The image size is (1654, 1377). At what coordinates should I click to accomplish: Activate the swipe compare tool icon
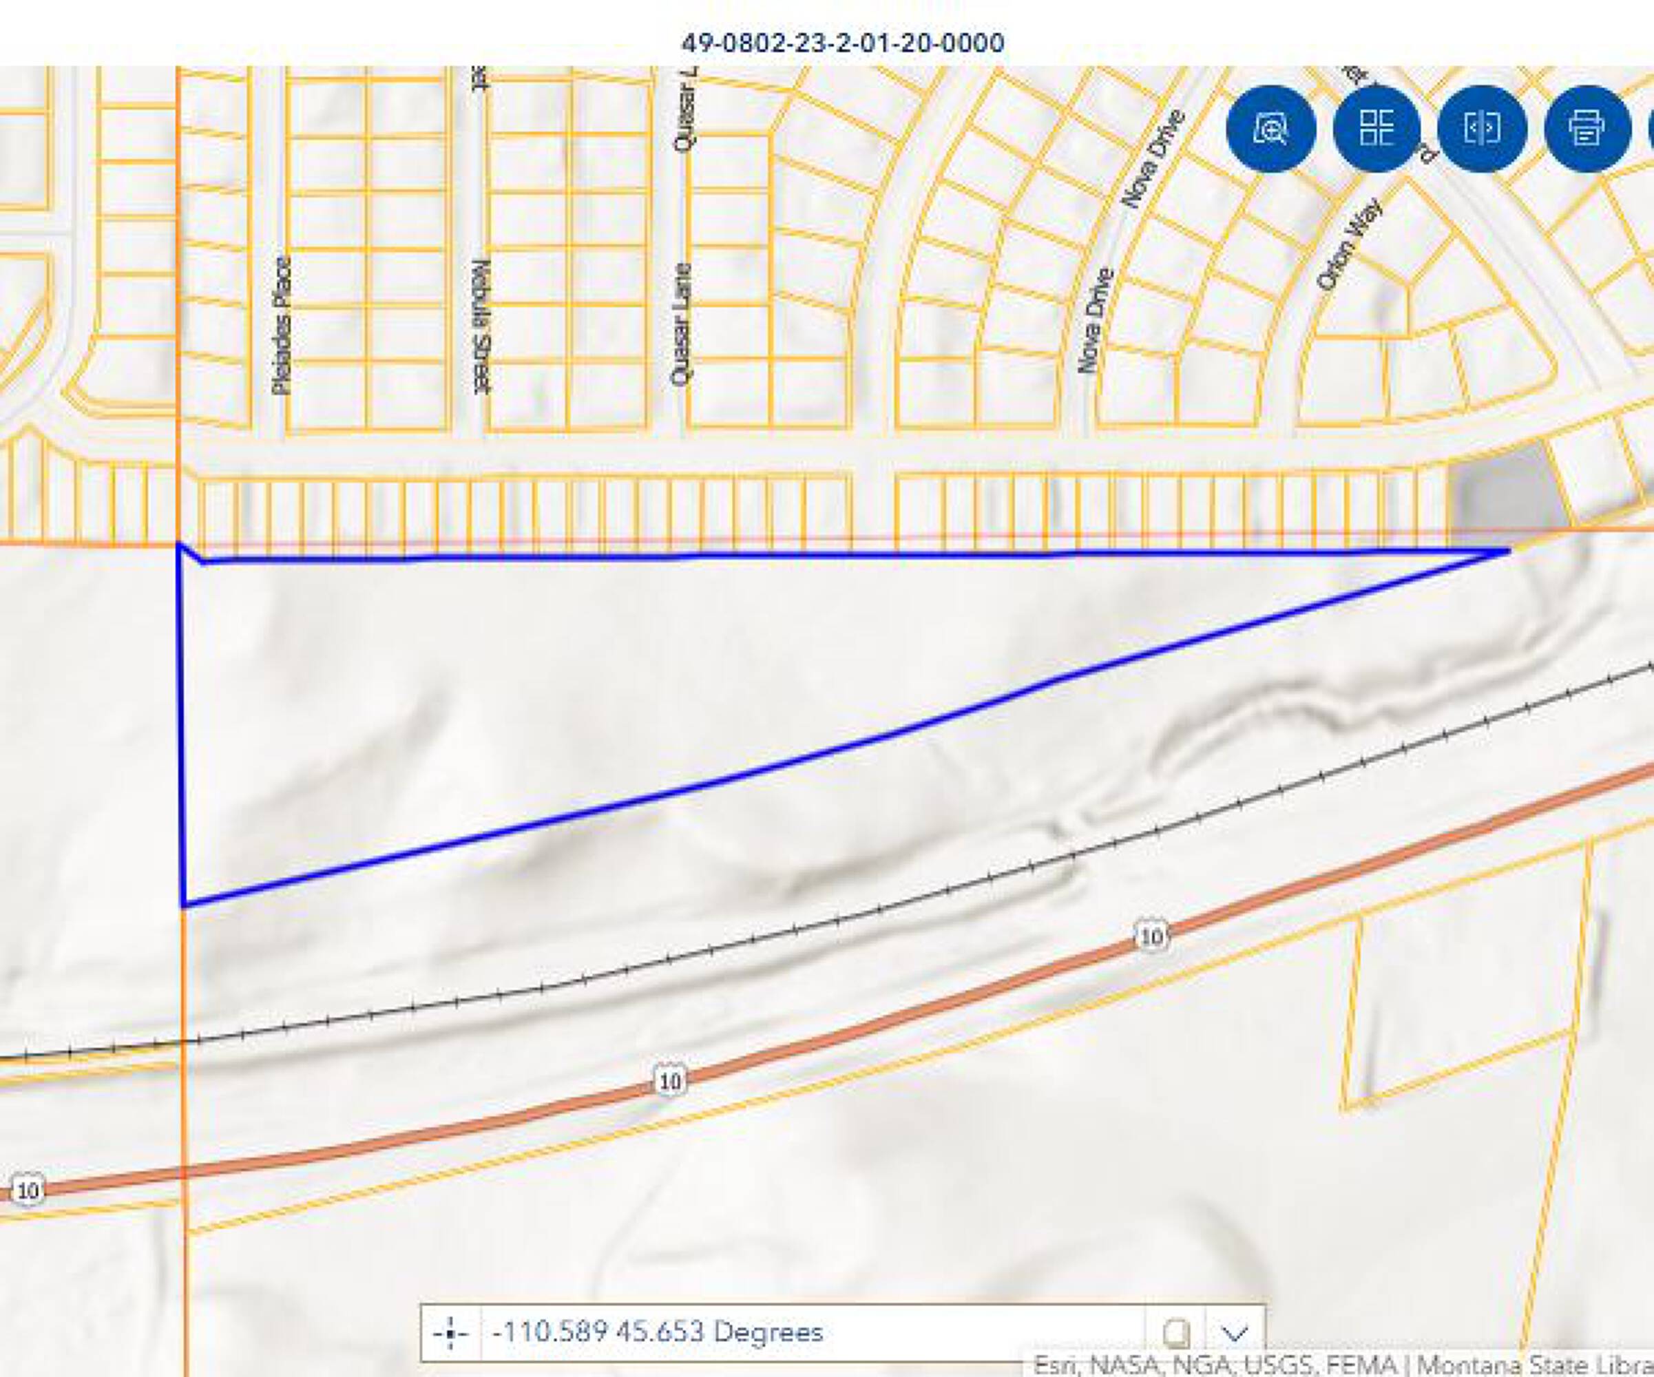1482,128
